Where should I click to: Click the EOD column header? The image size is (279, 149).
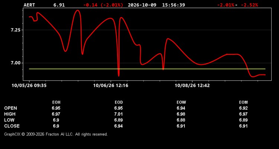coord(119,102)
